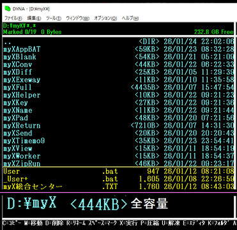Select the myXSend folder

118,133
